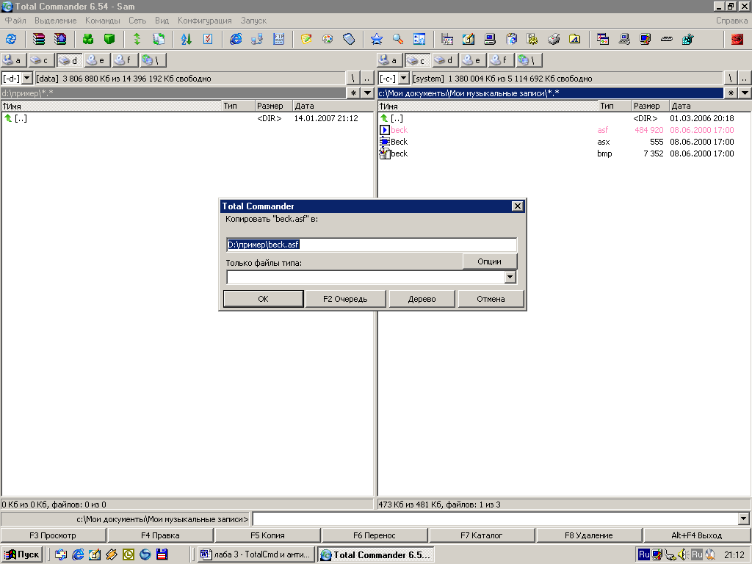The height and width of the screenshot is (564, 752).
Task: Open the Конфигурация menu
Action: click(204, 21)
